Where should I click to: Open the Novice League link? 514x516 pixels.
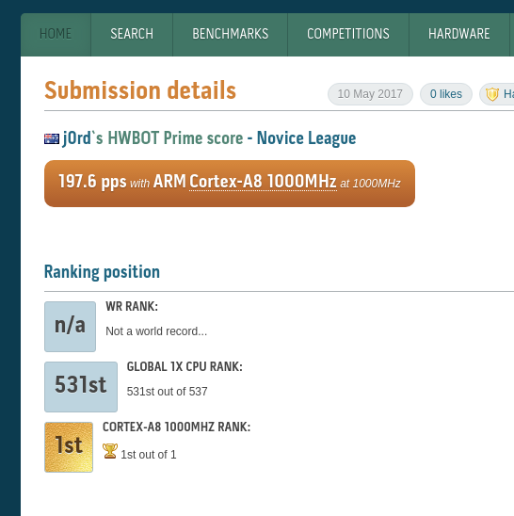tap(306, 137)
